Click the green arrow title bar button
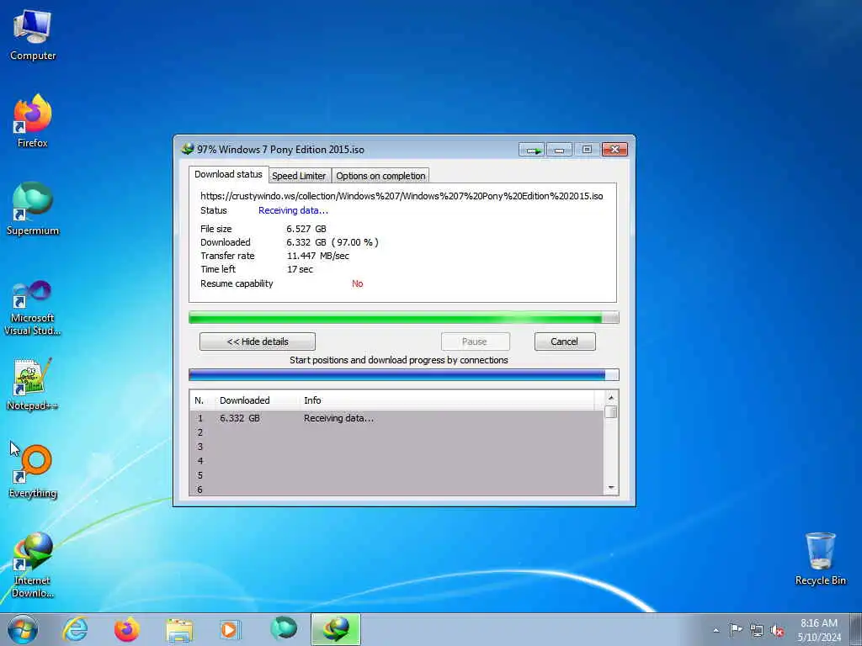Image resolution: width=862 pixels, height=646 pixels. point(532,150)
